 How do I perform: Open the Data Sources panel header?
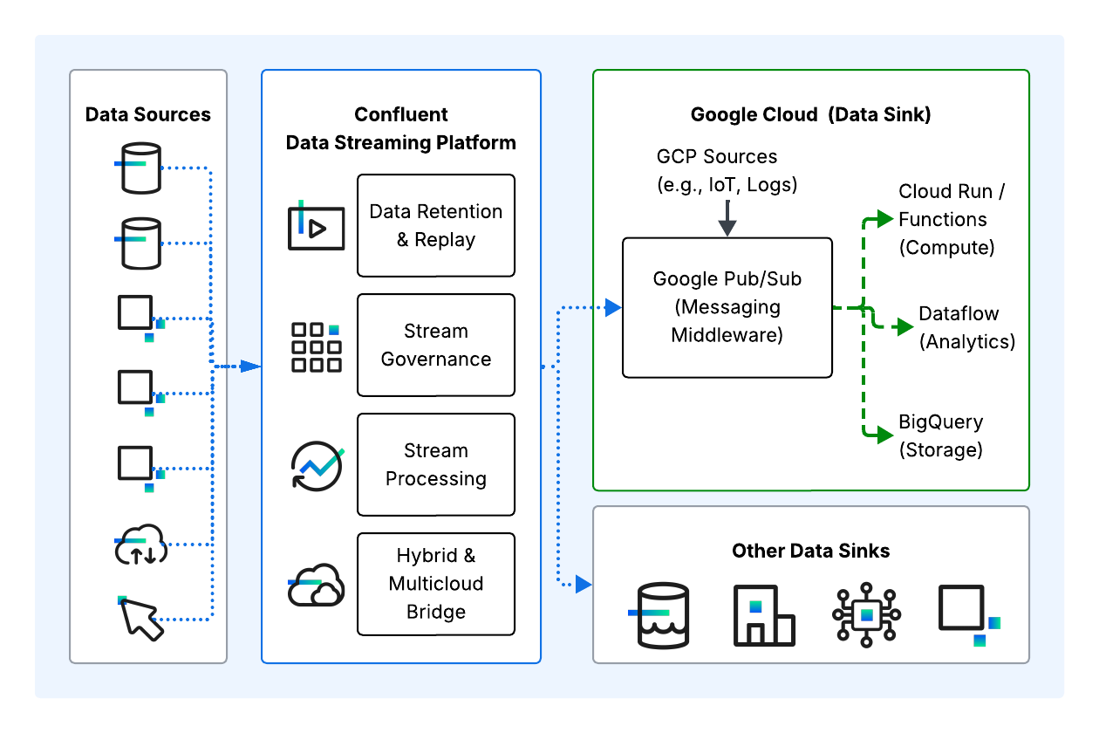[x=148, y=114]
